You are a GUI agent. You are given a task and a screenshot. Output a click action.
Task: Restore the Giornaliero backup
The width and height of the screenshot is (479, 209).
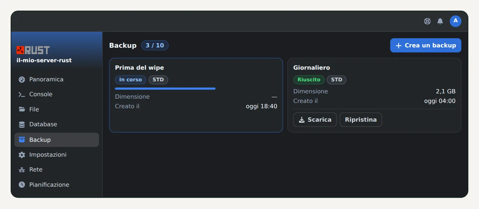click(x=361, y=120)
